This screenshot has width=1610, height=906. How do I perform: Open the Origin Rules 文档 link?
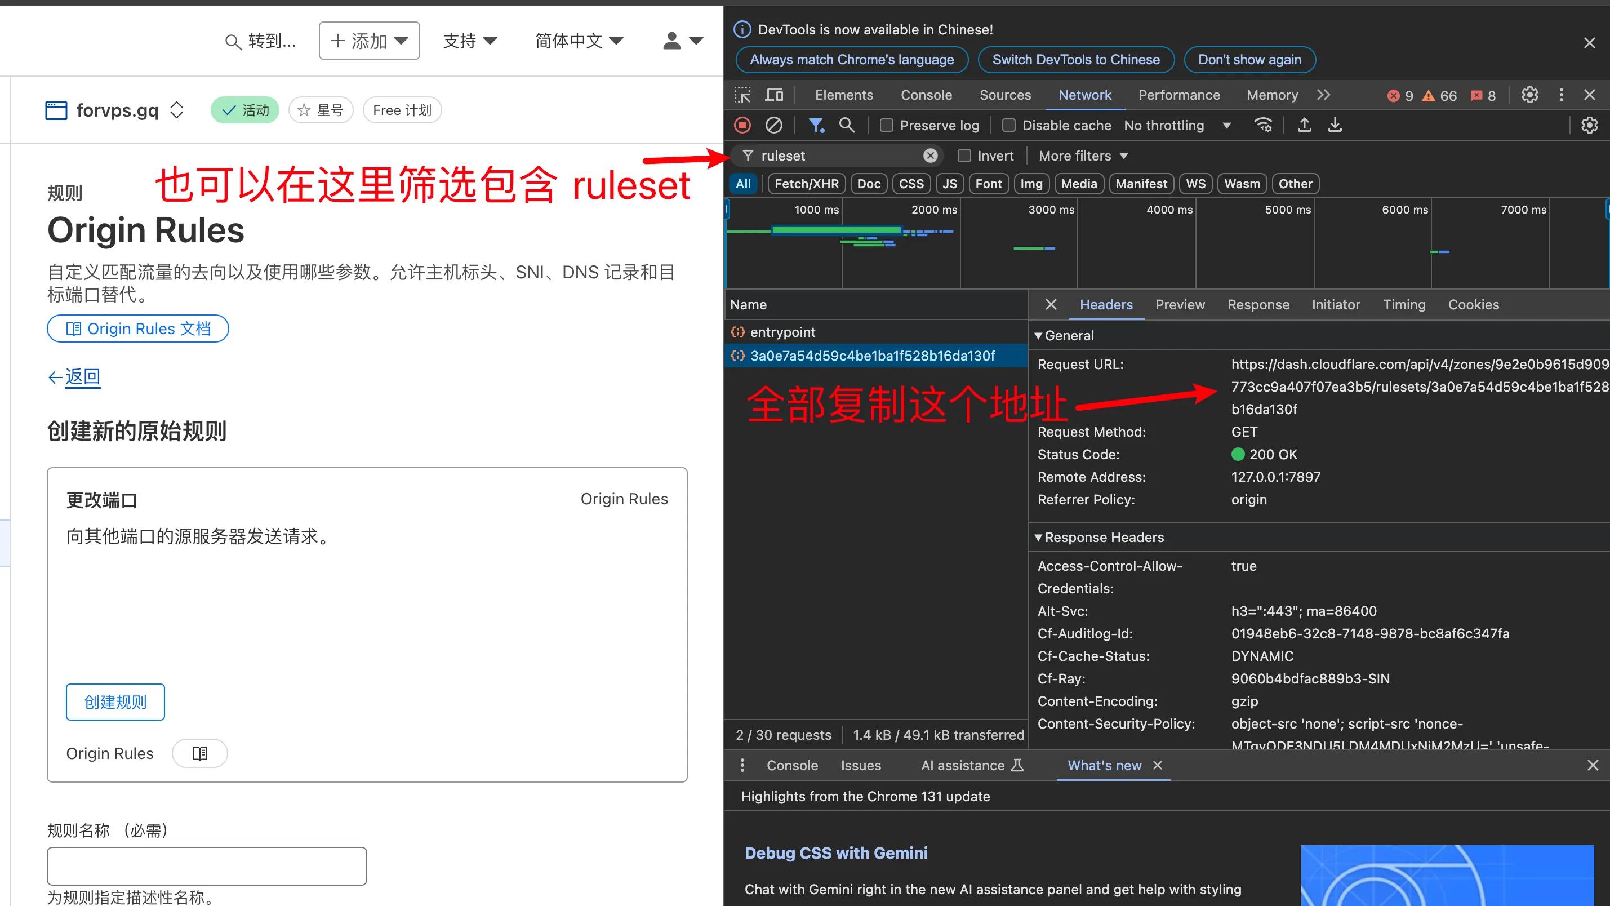point(138,328)
